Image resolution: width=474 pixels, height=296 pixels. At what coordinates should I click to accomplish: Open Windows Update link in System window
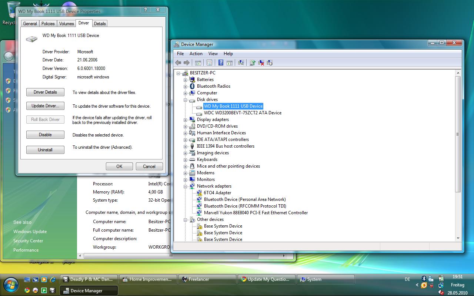pyautogui.click(x=30, y=232)
